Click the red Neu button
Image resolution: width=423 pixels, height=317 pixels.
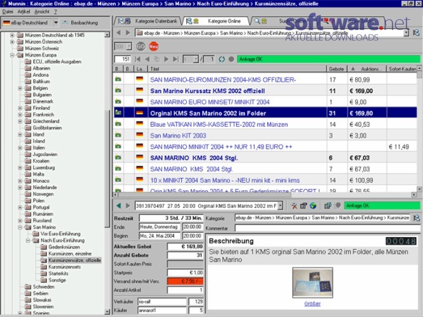(153, 46)
